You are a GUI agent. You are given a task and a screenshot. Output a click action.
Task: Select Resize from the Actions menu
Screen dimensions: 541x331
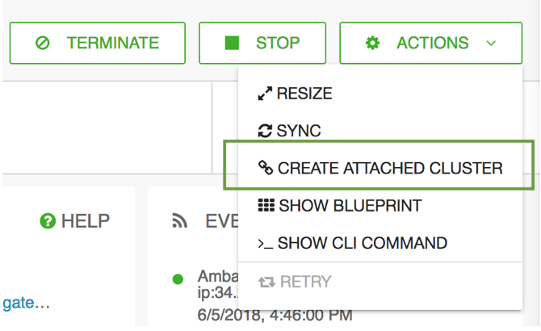(380, 94)
